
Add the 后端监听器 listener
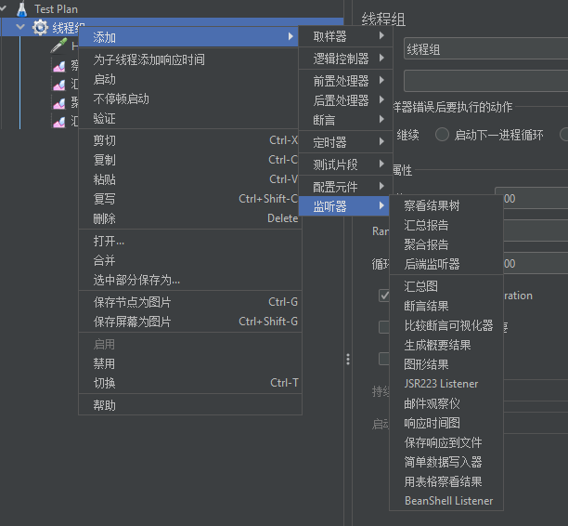point(432,264)
